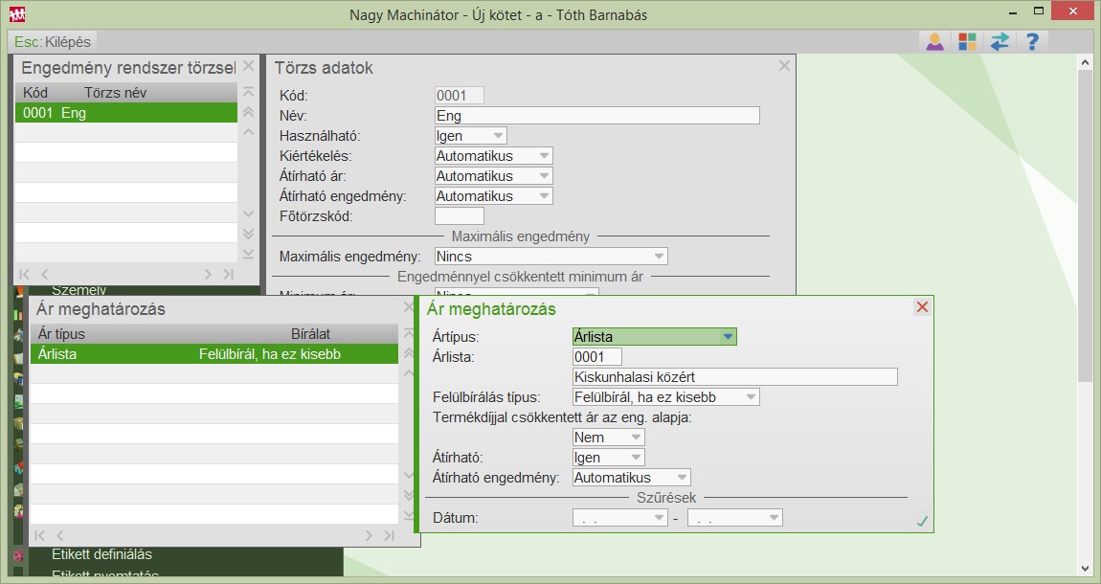1101x584 pixels.
Task: Confirm Ár meghatározás form with green checkmark
Action: [922, 521]
